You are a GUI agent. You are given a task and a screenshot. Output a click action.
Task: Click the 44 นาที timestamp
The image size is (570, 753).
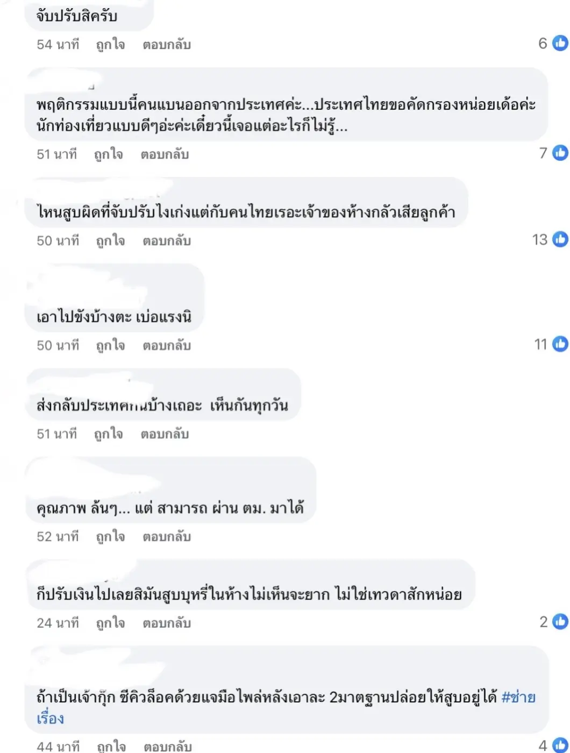click(58, 746)
